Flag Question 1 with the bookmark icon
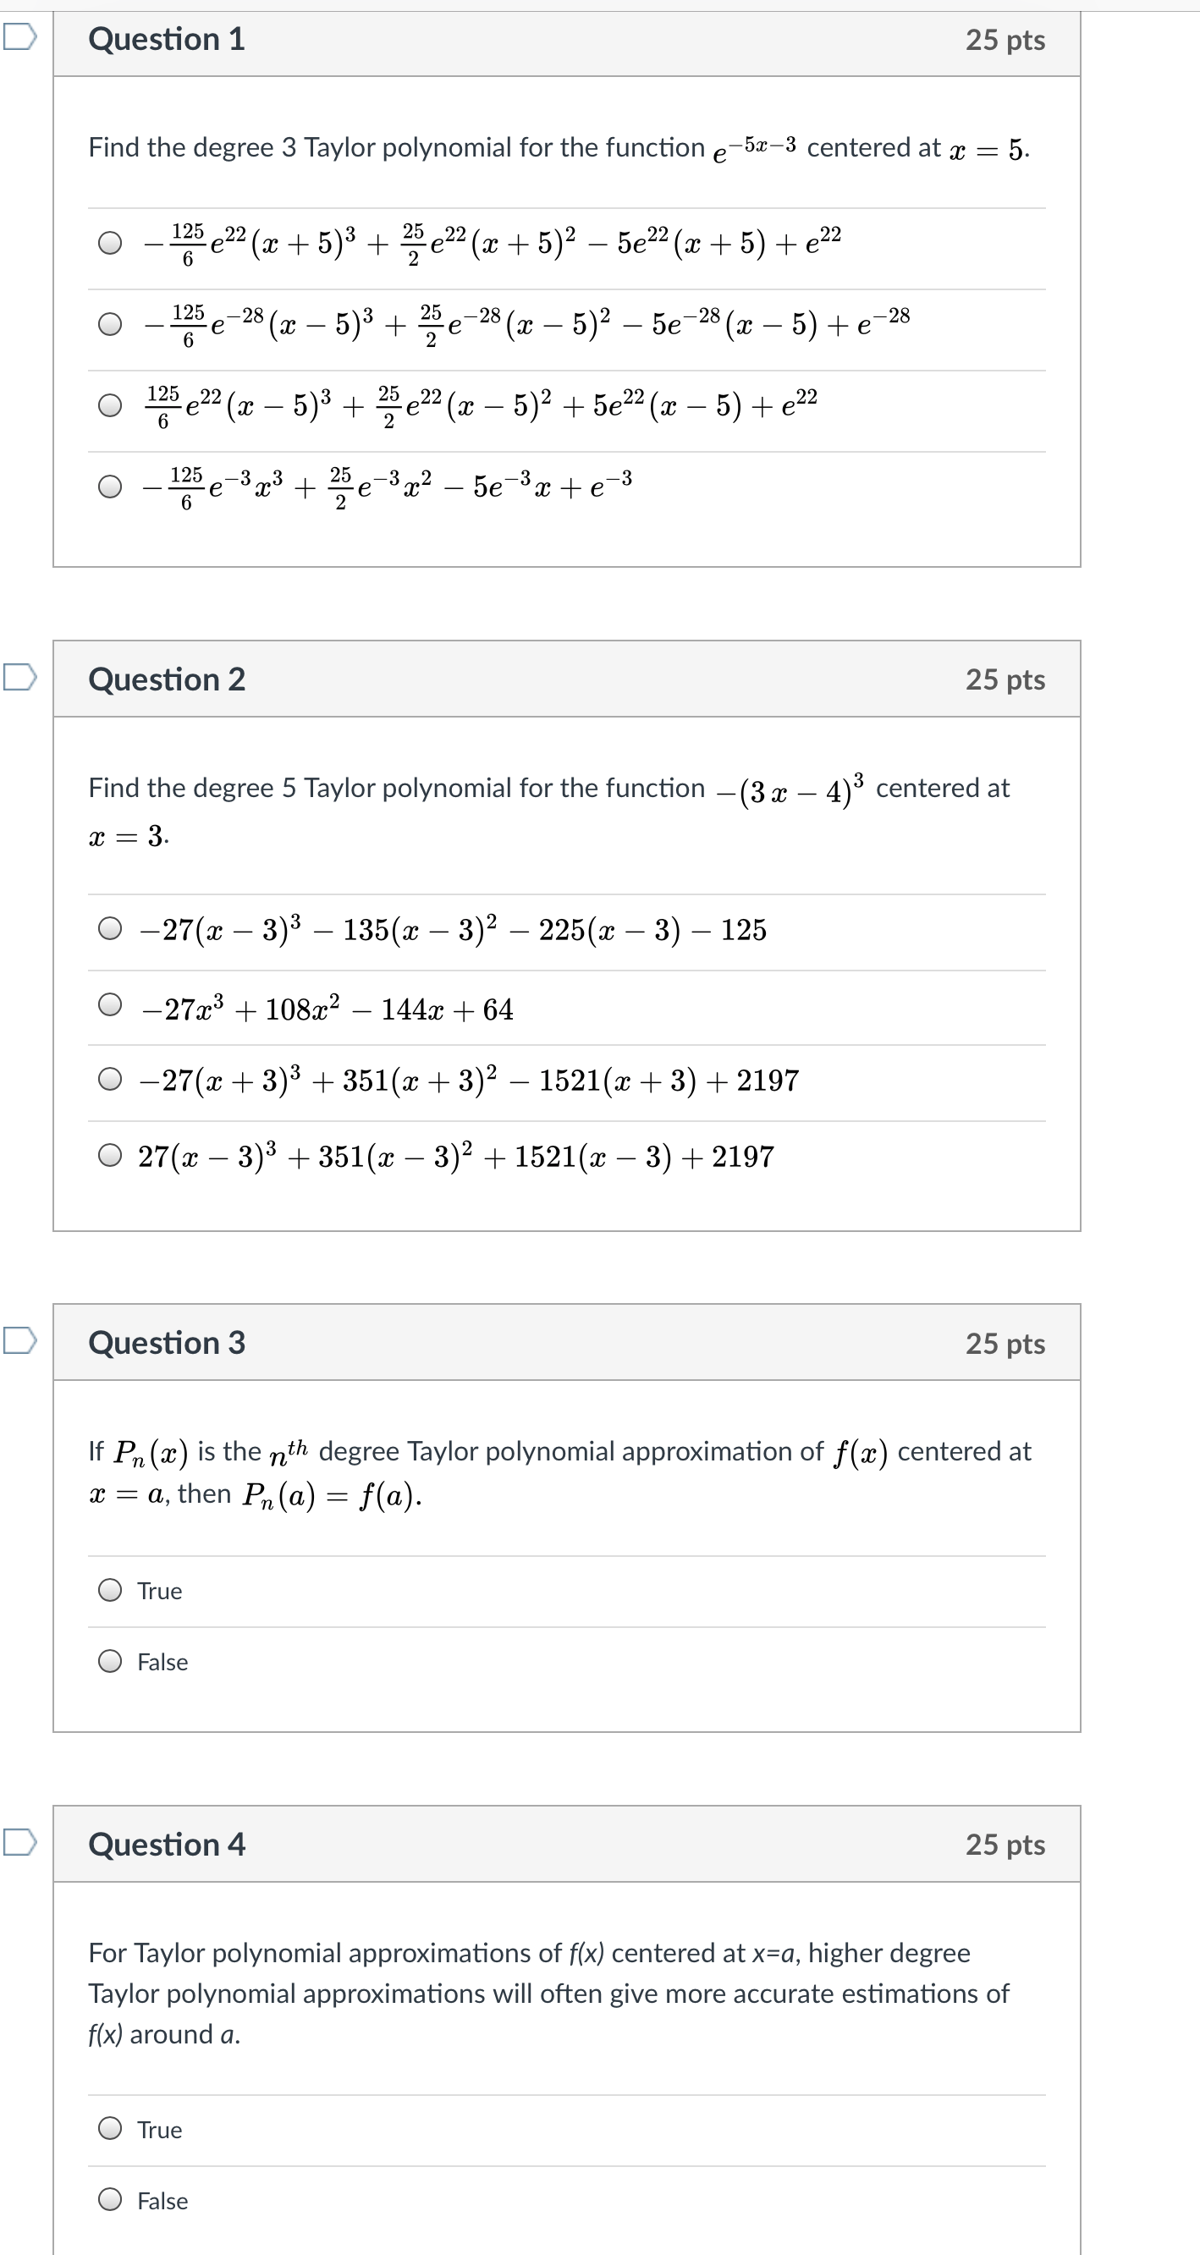This screenshot has height=2255, width=1200. (x=19, y=36)
